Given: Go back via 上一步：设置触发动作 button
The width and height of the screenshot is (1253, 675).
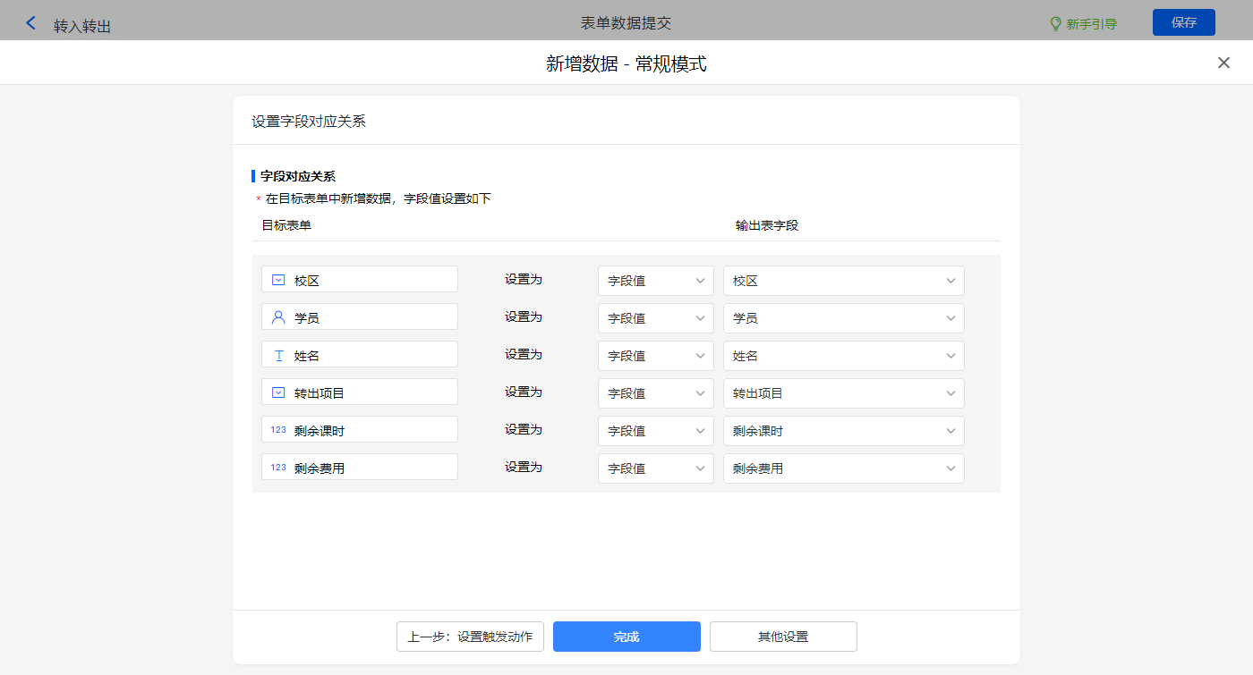Looking at the screenshot, I should click(x=470, y=637).
